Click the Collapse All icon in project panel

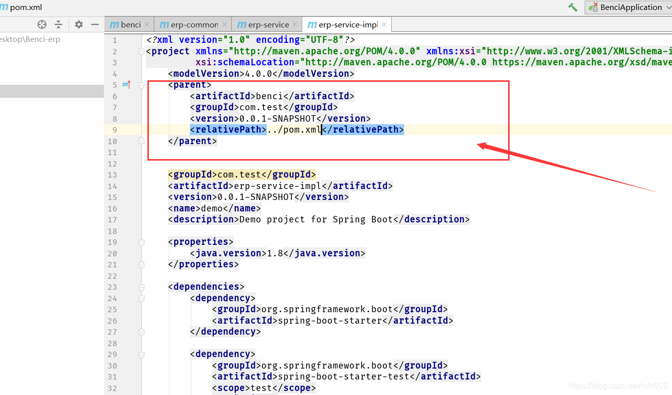(58, 24)
